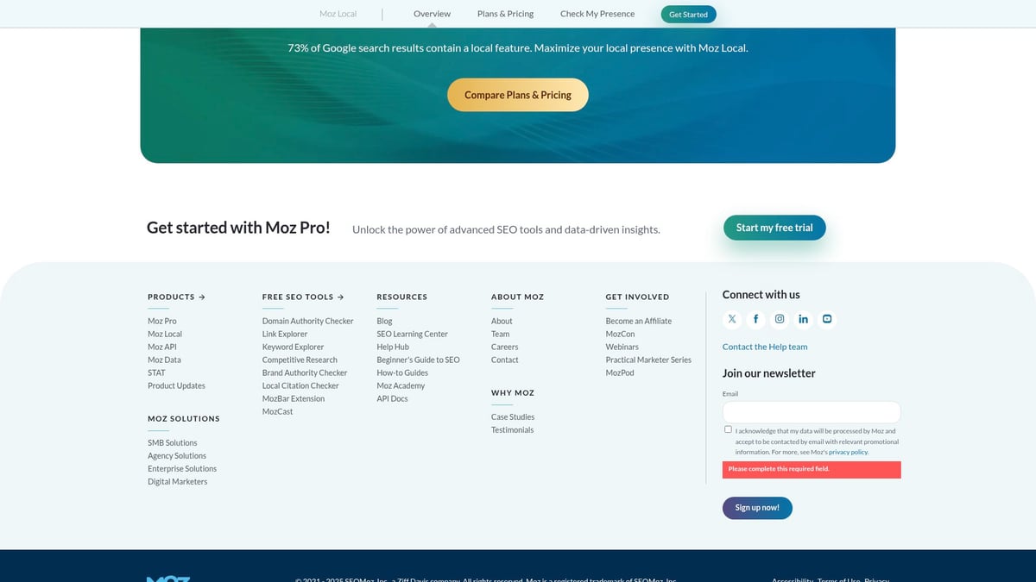Open Moz's X (Twitter) profile icon
Screen dimensions: 1036x582
tap(731, 318)
